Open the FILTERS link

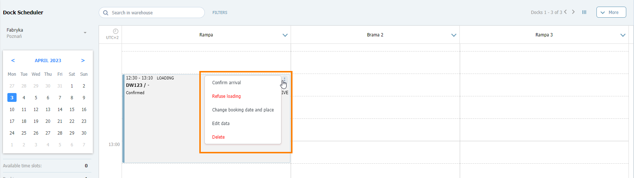pyautogui.click(x=220, y=13)
